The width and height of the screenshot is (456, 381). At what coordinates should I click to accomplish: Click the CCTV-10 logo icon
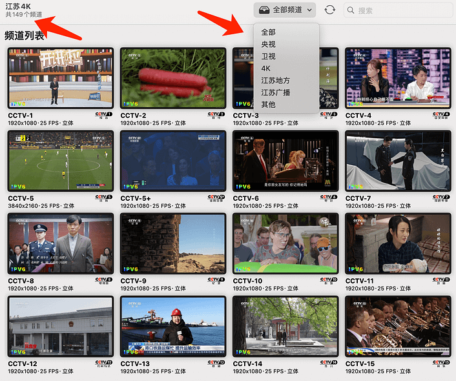coord(329,281)
